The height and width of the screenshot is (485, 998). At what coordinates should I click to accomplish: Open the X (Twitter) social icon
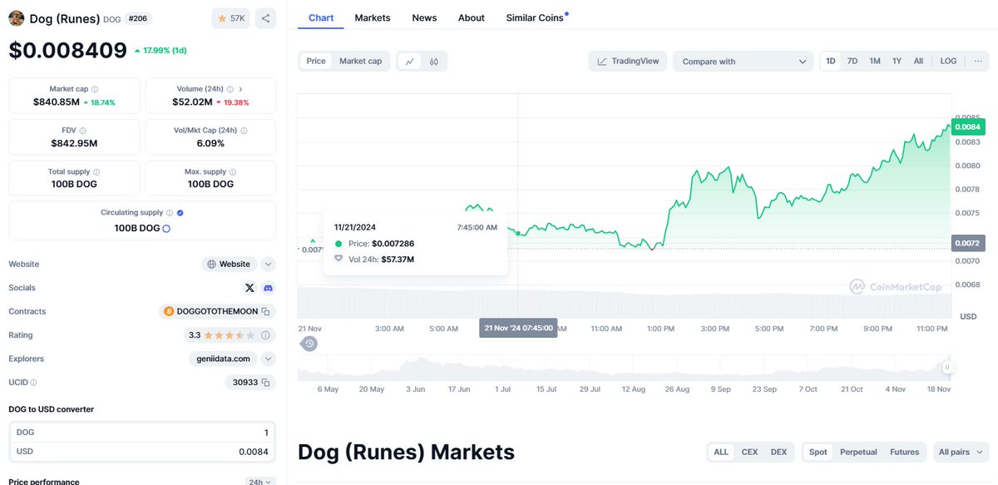[x=249, y=288]
